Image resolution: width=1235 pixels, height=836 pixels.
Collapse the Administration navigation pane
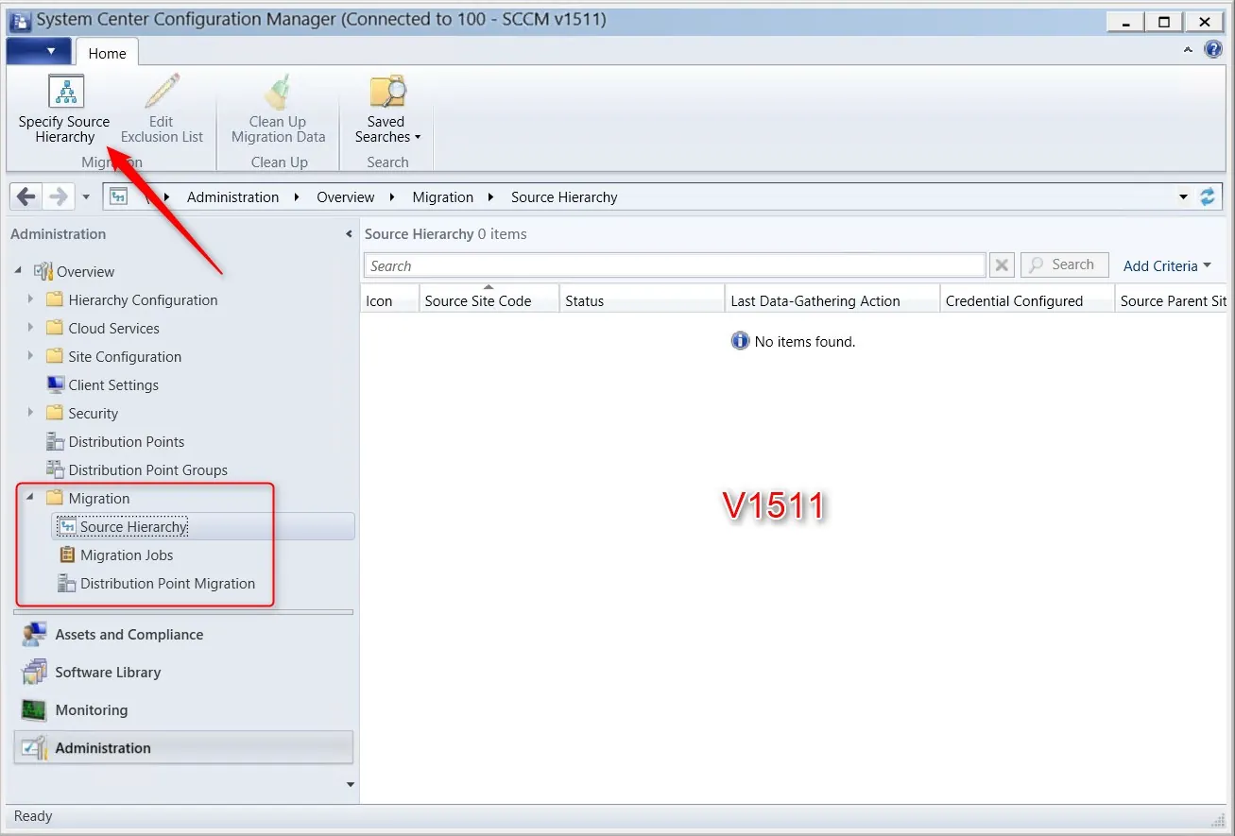click(349, 234)
